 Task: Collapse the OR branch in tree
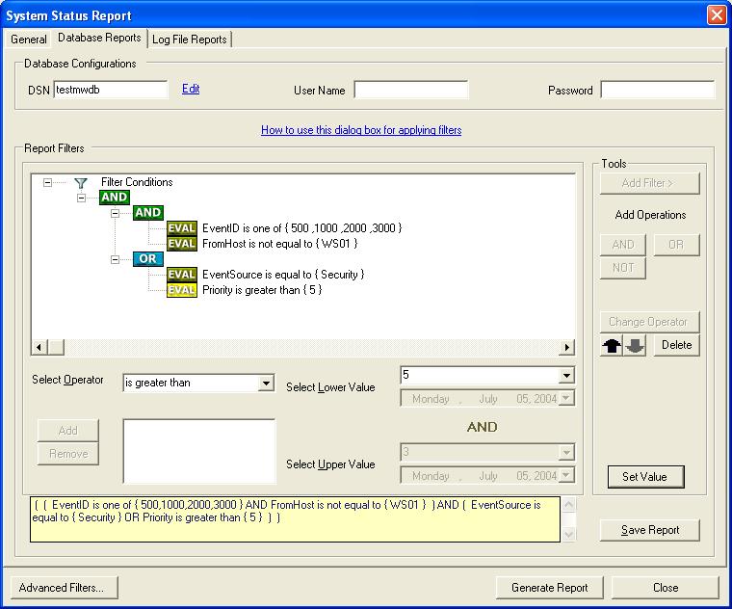[115, 259]
